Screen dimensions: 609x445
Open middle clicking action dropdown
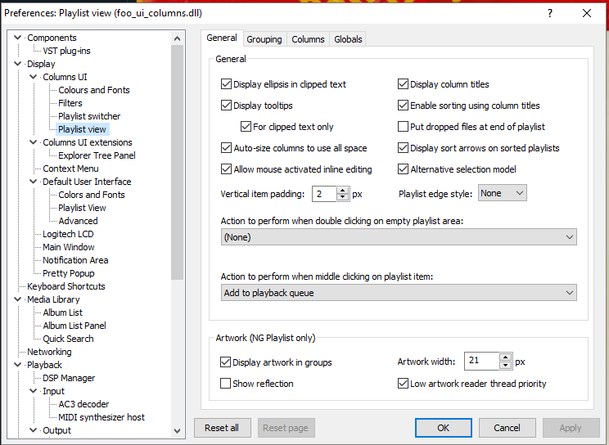coord(399,293)
